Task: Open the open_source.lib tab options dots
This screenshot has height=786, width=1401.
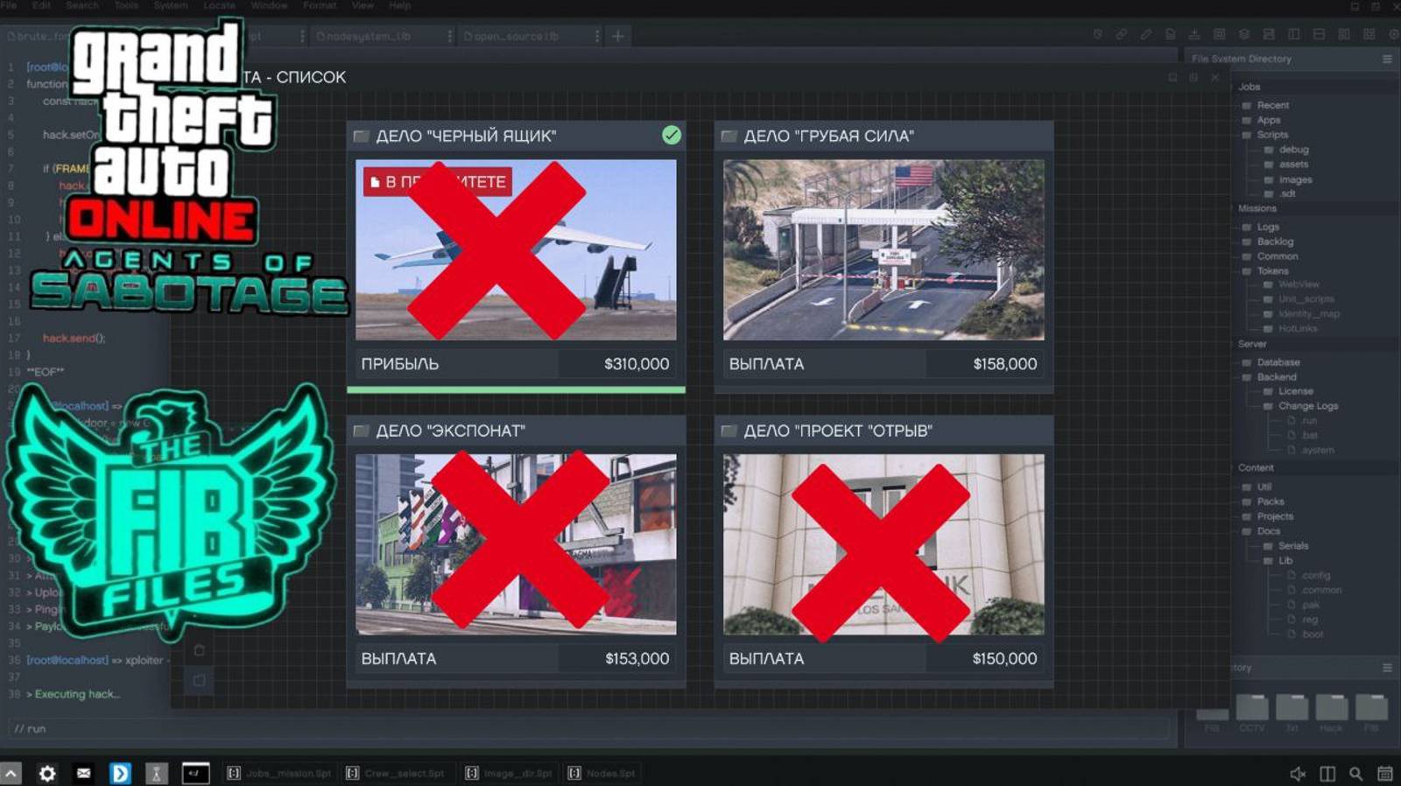Action: (597, 36)
